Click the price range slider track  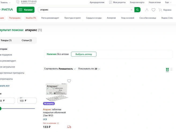pos(18,109)
